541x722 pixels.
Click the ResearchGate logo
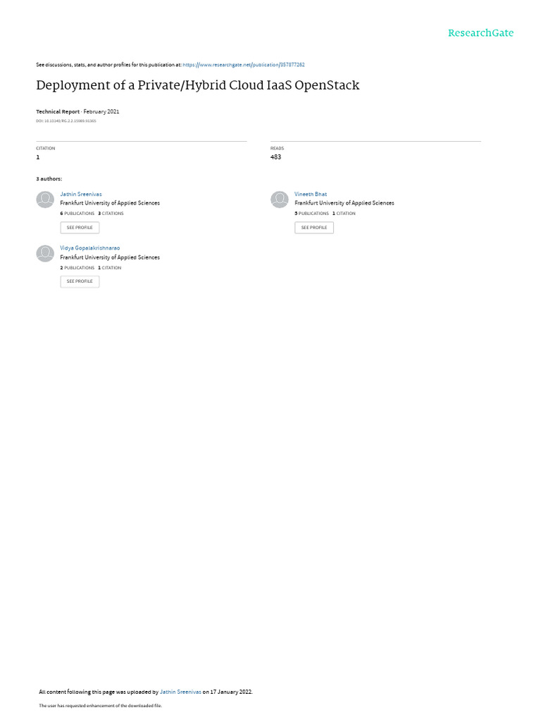coord(480,33)
